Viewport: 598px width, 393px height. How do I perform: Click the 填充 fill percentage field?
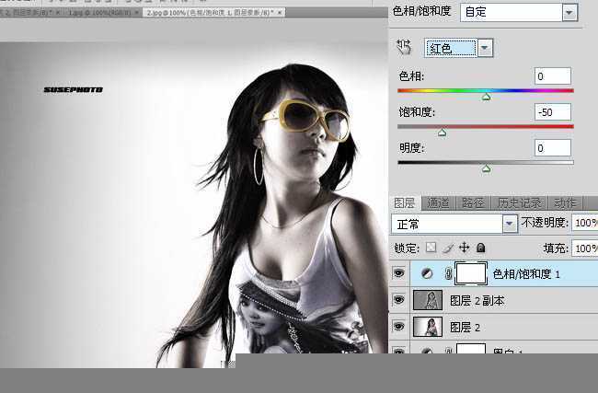(584, 249)
